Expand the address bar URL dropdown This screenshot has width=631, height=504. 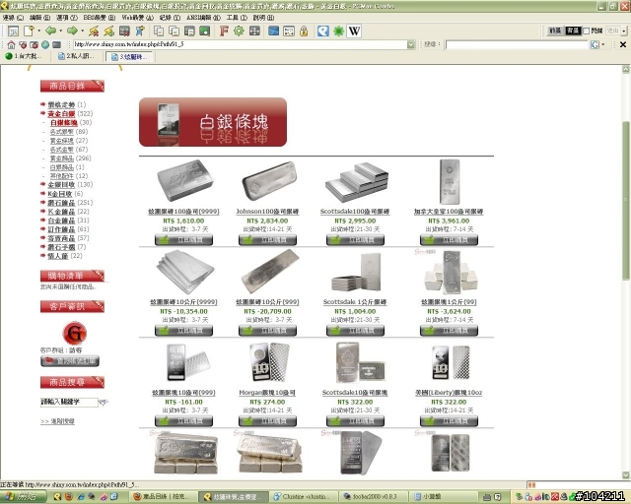pos(411,44)
